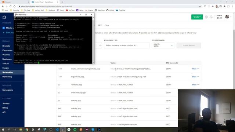Click www.mikolaj.app record name
This screenshot has height=132, width=235.
78,93
